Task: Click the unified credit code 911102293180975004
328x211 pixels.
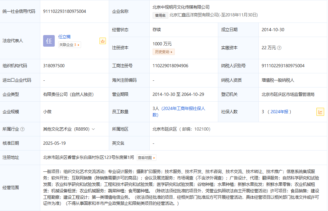Action: 64,11
